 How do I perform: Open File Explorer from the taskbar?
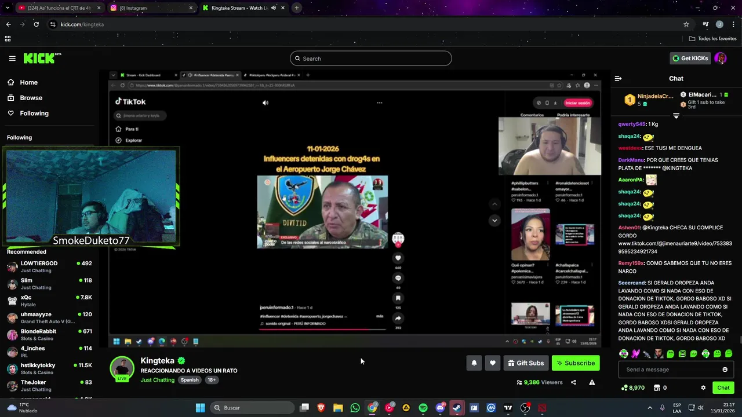click(x=338, y=408)
